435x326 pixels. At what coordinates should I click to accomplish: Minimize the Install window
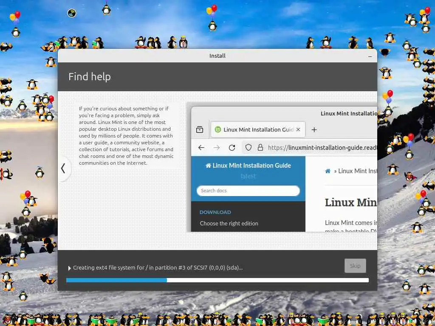(370, 56)
